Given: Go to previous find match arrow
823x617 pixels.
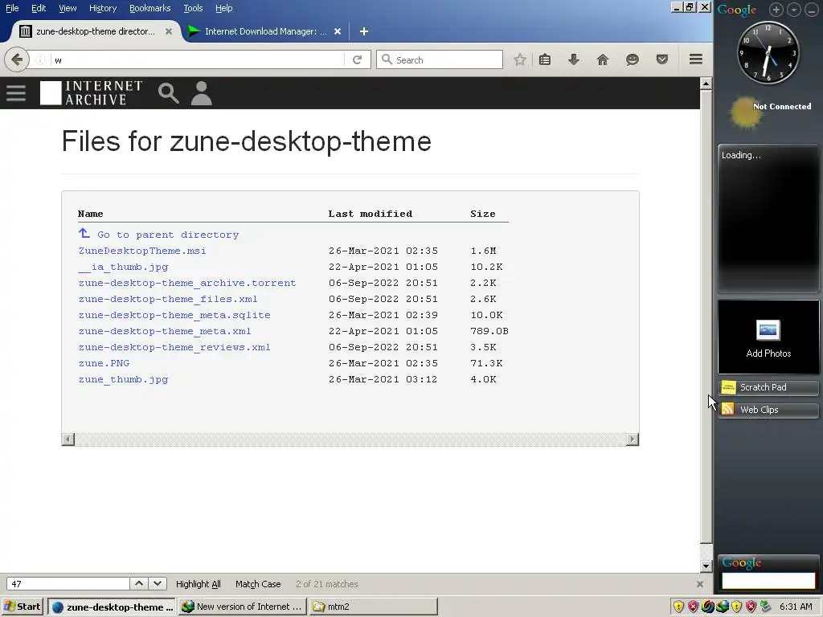Looking at the screenshot, I should [138, 583].
